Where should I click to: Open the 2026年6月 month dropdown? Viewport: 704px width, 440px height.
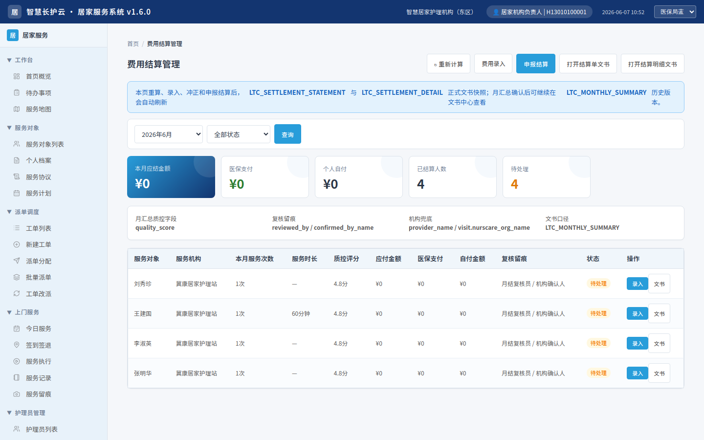[169, 134]
